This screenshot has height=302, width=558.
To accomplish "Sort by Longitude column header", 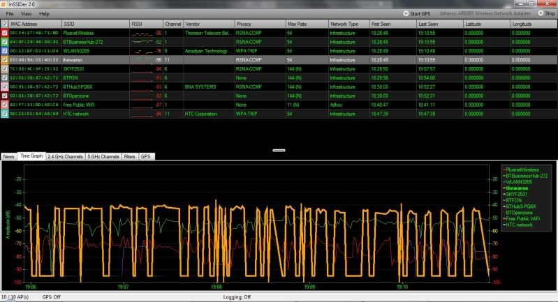I will click(x=534, y=24).
